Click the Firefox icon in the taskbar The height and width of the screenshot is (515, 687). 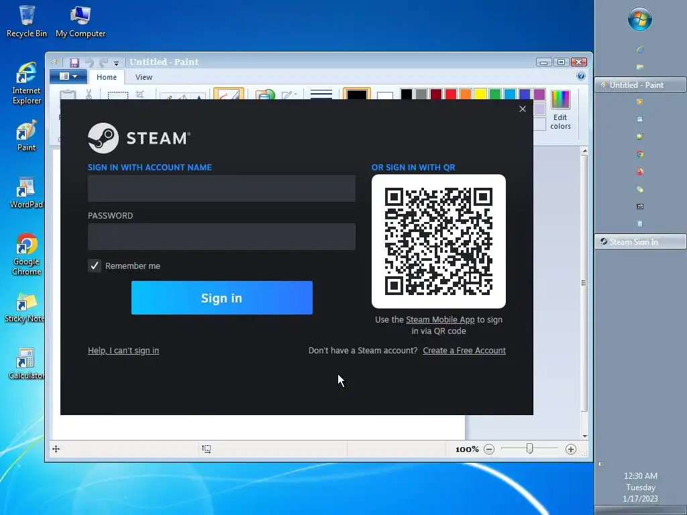tap(640, 172)
